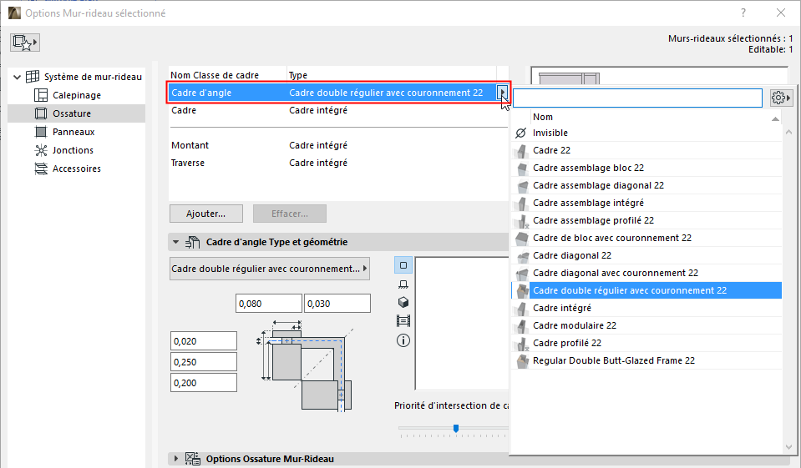
Task: Collapse Cadre d'angle Type et géométrie section
Action: 175,242
